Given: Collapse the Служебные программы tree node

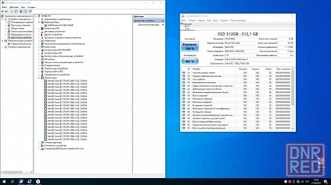Looking at the screenshot, I should coord(2,19).
